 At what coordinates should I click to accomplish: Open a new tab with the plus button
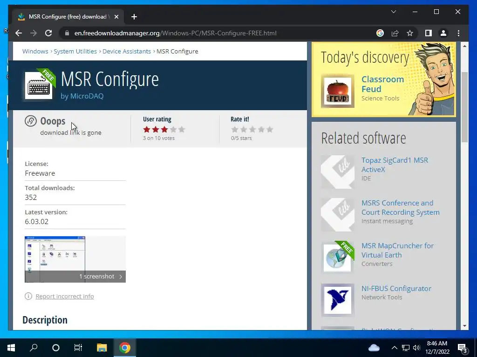click(134, 17)
